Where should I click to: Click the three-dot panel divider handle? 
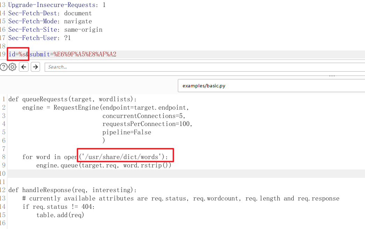[332, 76]
